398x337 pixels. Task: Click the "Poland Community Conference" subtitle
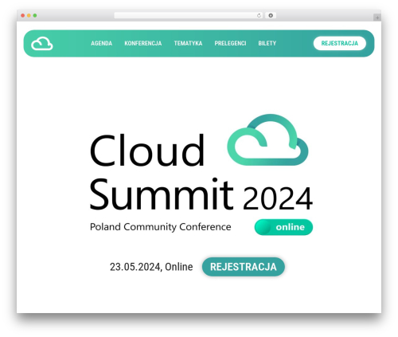click(x=161, y=227)
